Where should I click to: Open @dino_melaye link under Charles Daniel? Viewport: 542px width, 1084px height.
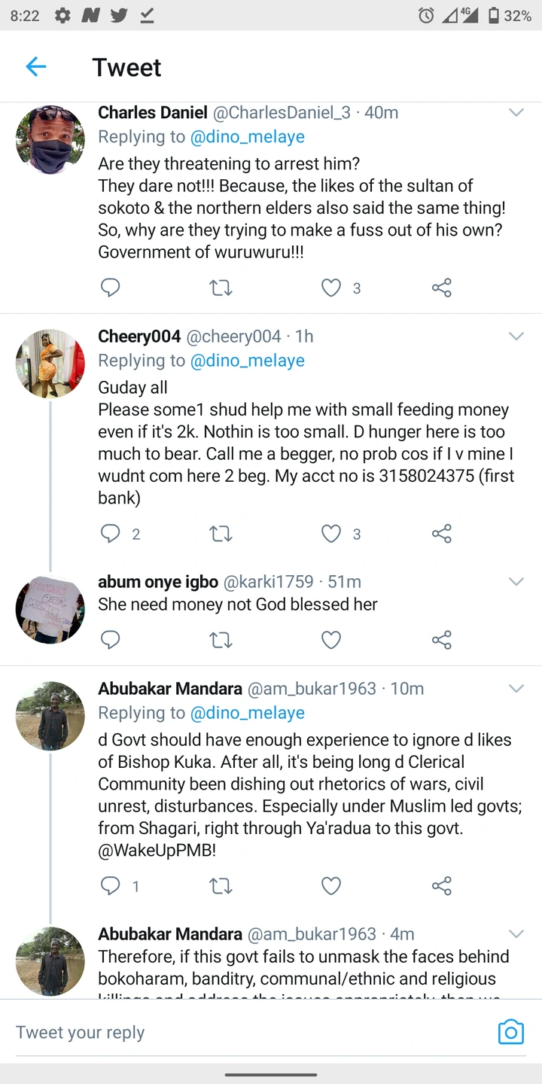[x=248, y=137]
